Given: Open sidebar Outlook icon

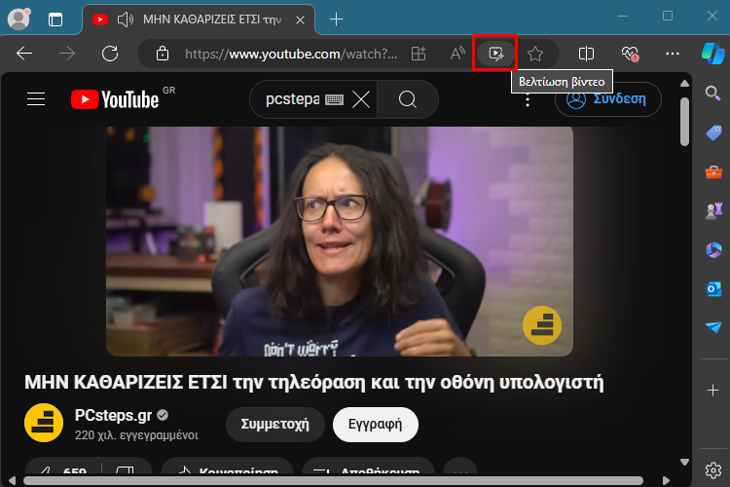Looking at the screenshot, I should (x=713, y=289).
